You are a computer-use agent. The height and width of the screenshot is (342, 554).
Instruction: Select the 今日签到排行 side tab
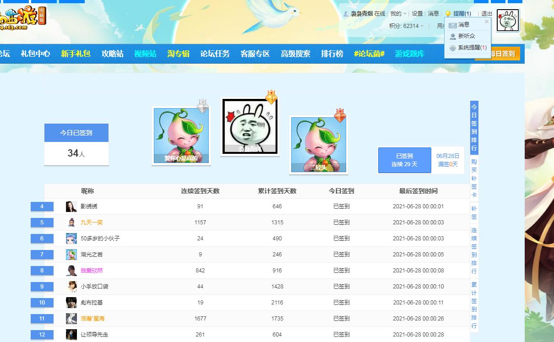[x=474, y=128]
